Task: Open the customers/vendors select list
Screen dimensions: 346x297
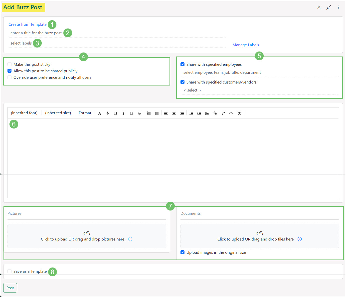Action: pyautogui.click(x=192, y=90)
